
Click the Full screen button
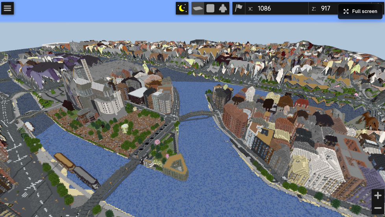point(360,11)
